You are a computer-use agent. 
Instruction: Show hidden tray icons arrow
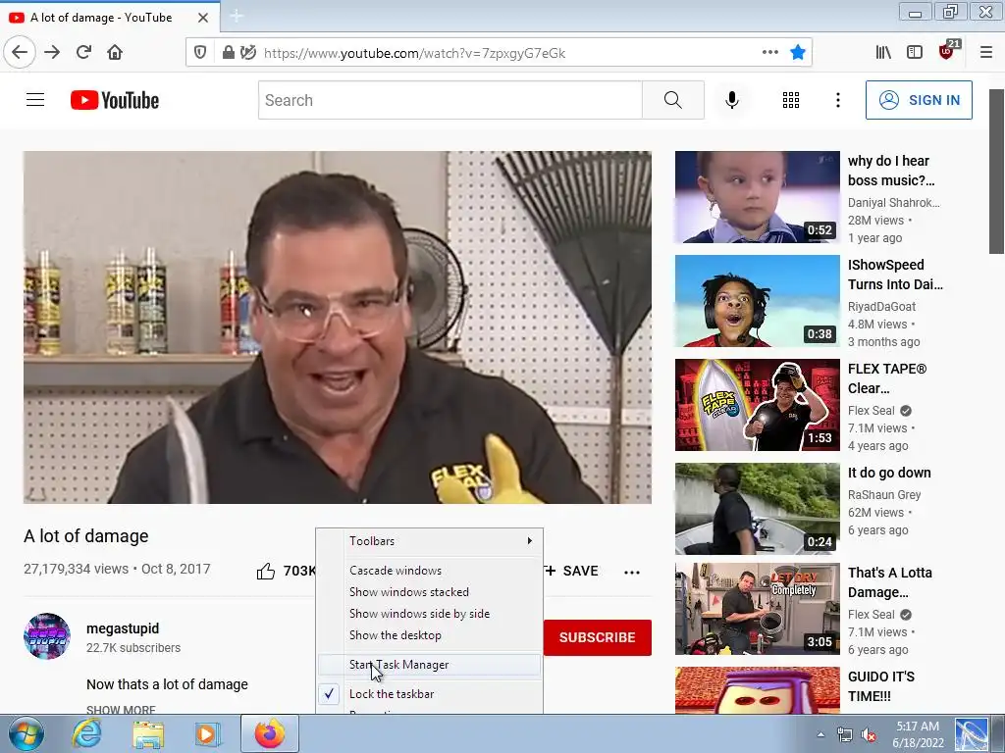pos(820,734)
